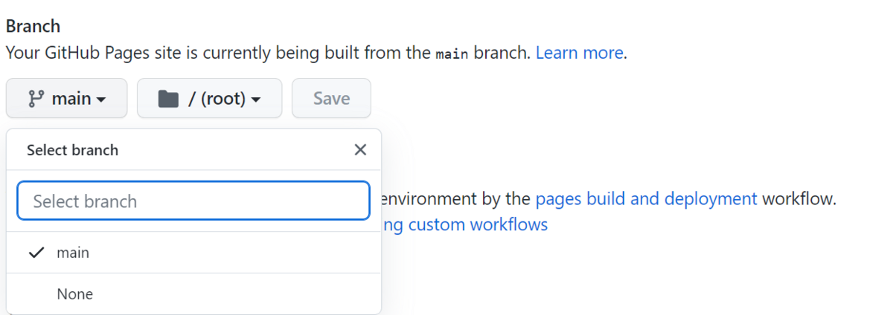Screen dimensions: 893x315
Task: Click the main code text in description
Action: (x=452, y=54)
